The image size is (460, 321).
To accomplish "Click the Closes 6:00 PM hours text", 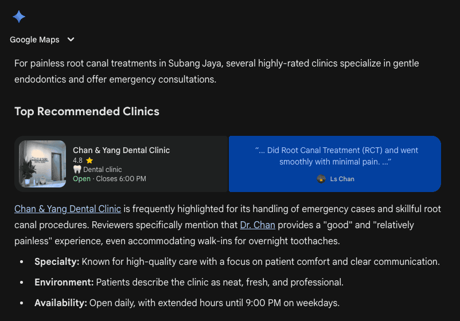I will click(x=121, y=179).
